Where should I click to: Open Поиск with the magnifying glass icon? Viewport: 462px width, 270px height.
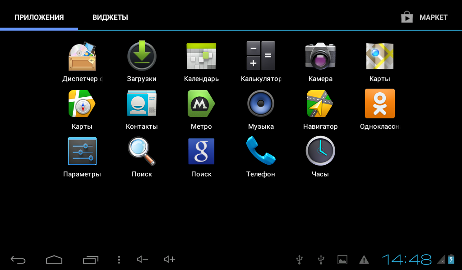click(142, 151)
